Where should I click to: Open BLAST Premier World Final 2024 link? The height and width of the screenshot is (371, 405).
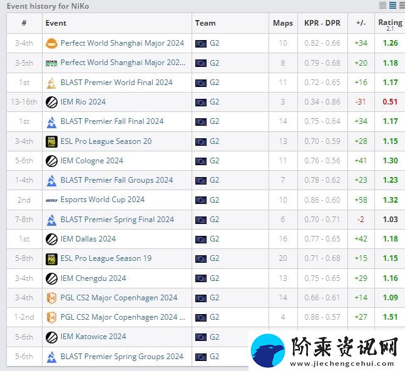pos(116,83)
